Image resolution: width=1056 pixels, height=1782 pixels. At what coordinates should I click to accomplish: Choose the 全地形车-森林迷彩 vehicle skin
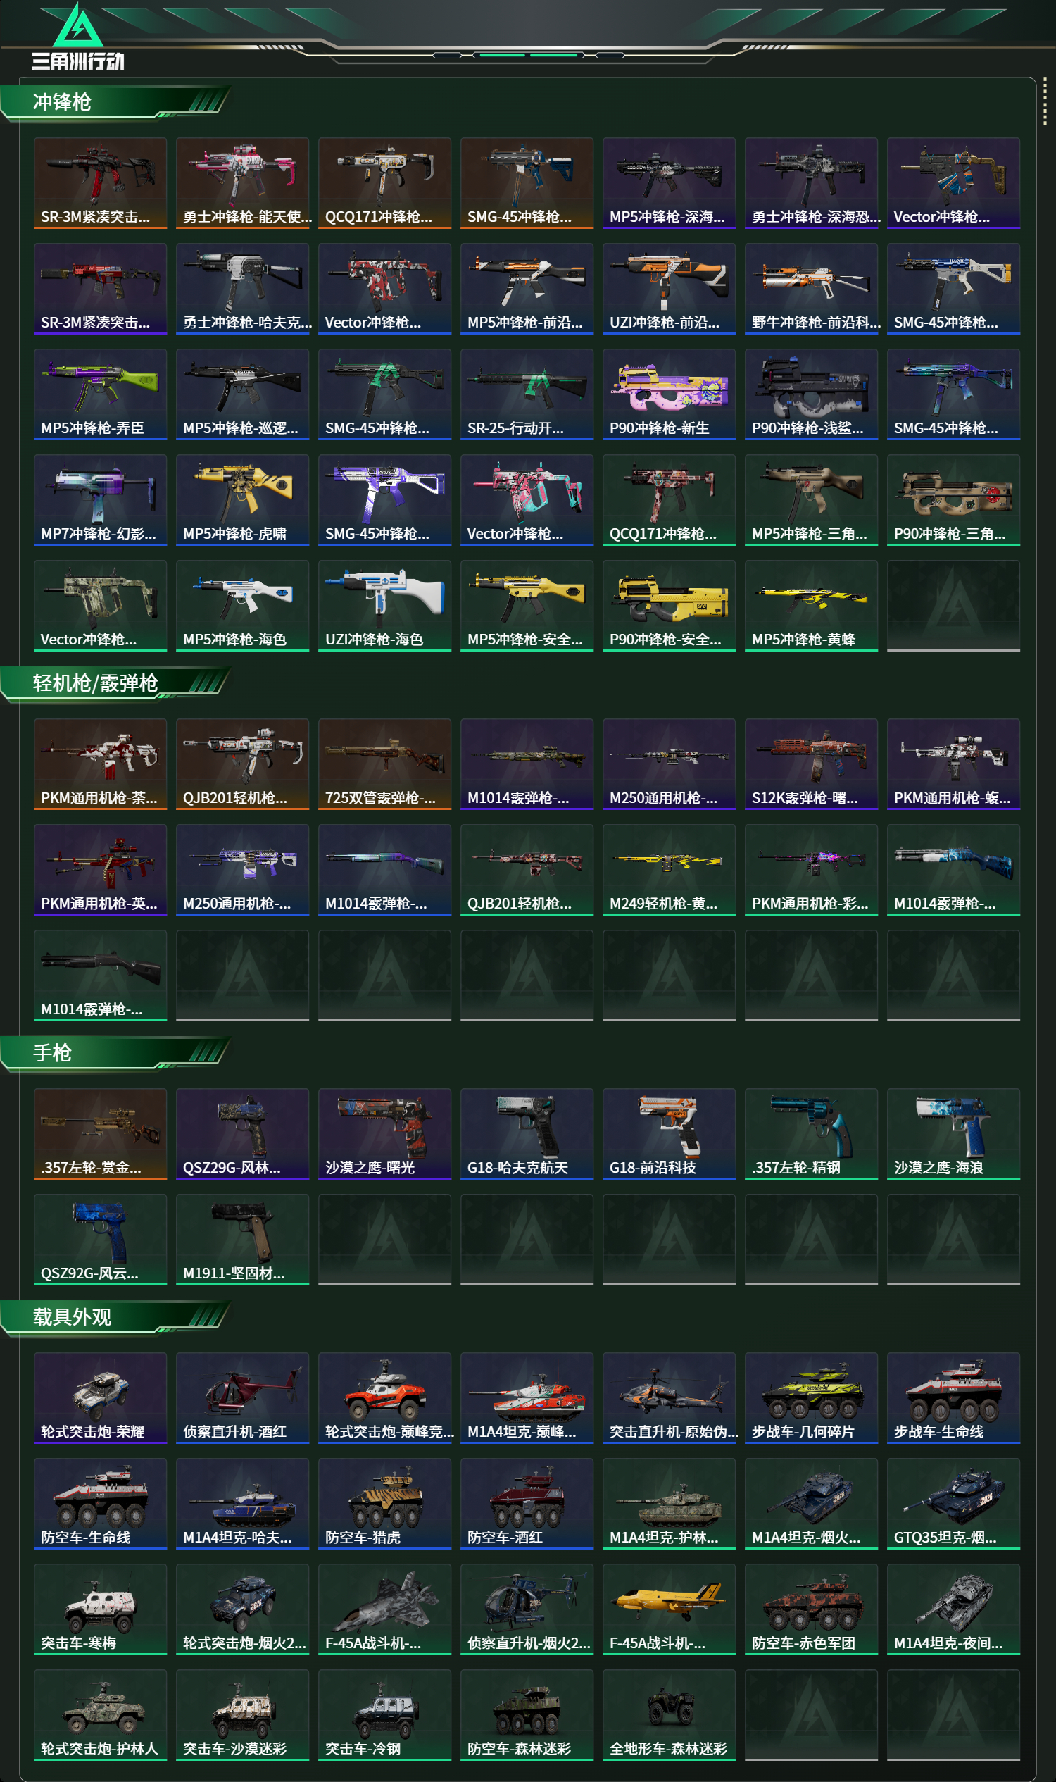669,1714
